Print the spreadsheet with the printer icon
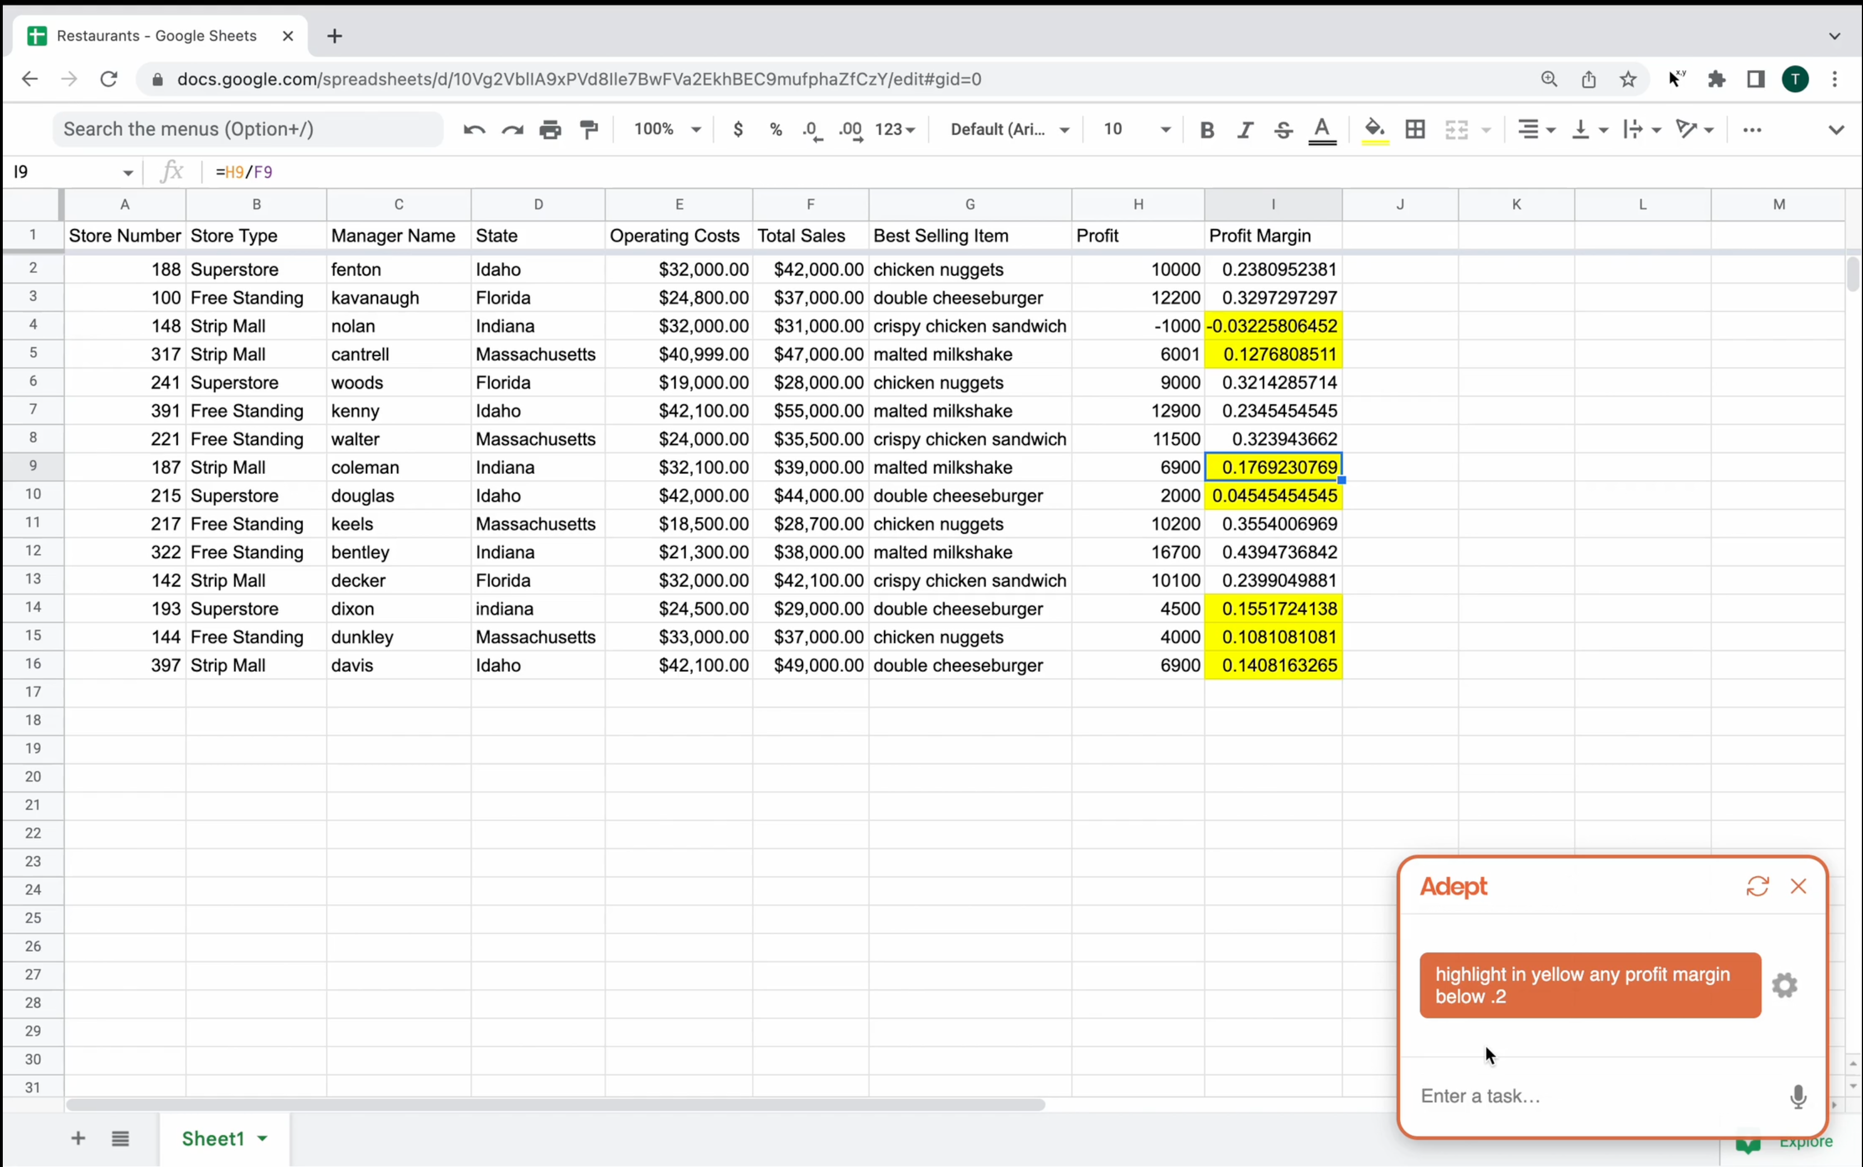The height and width of the screenshot is (1167, 1863). point(550,130)
